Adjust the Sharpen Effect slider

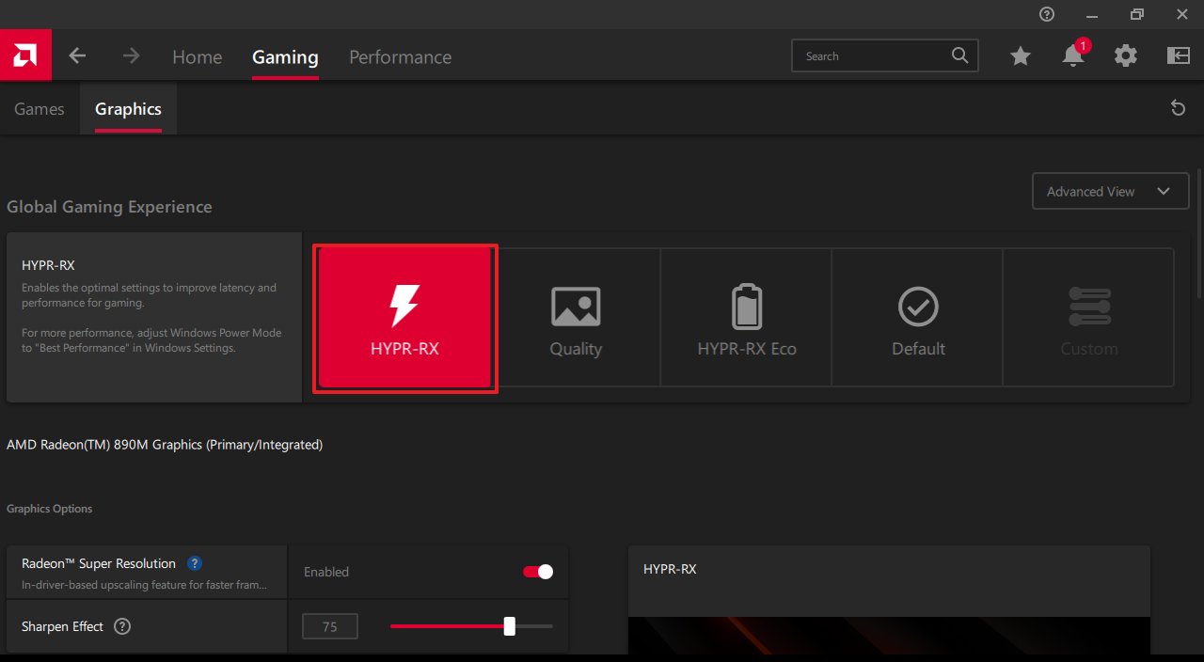[509, 626]
